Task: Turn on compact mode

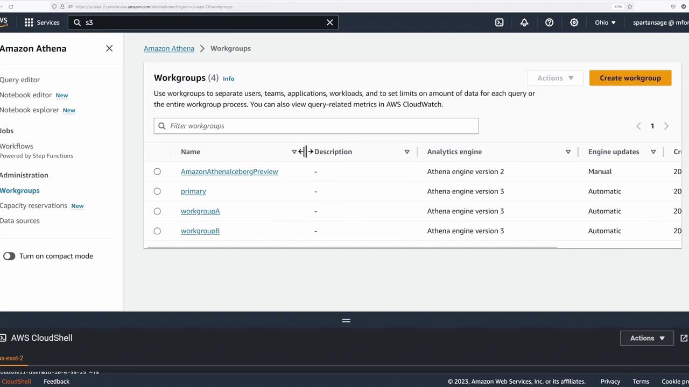Action: point(9,256)
